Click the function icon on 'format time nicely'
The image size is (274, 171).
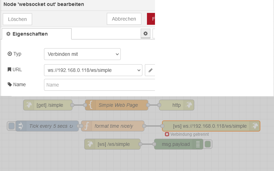click(87, 126)
